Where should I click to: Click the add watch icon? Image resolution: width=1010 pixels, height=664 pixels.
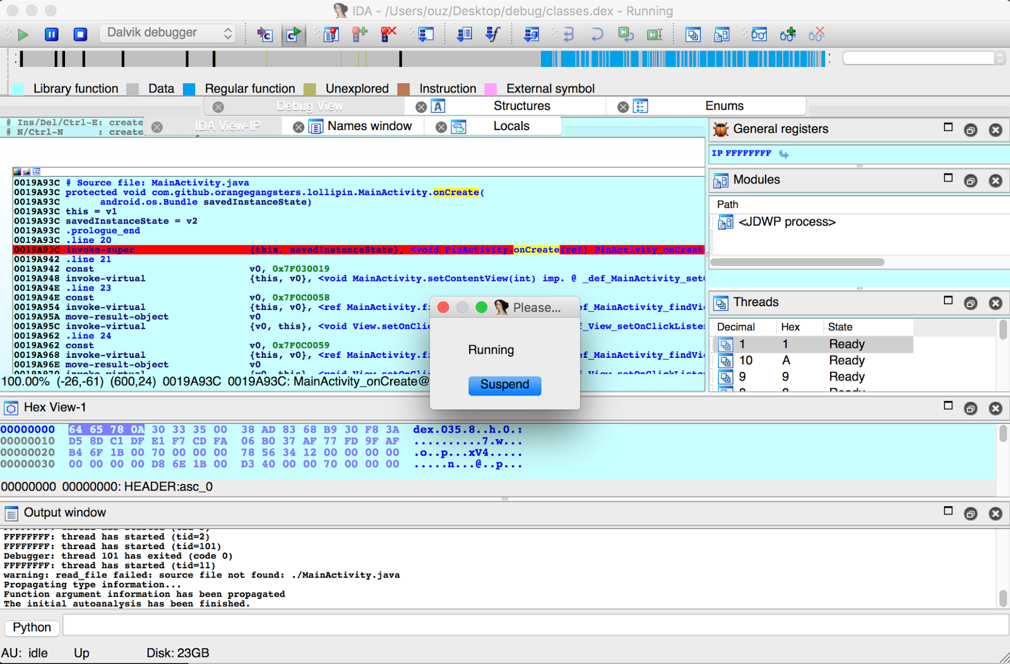[787, 34]
